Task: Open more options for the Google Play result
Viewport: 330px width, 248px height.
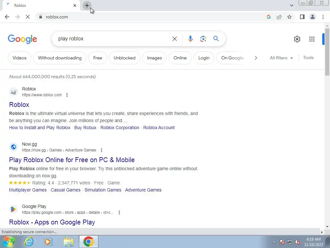Action: [x=119, y=212]
